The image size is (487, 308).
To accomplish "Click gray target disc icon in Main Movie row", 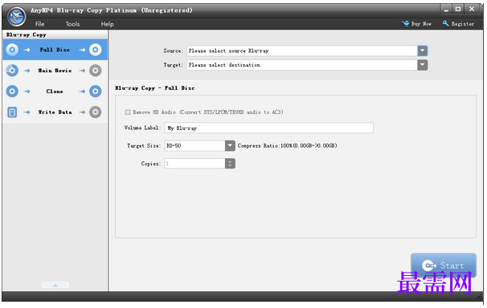I will (96, 71).
